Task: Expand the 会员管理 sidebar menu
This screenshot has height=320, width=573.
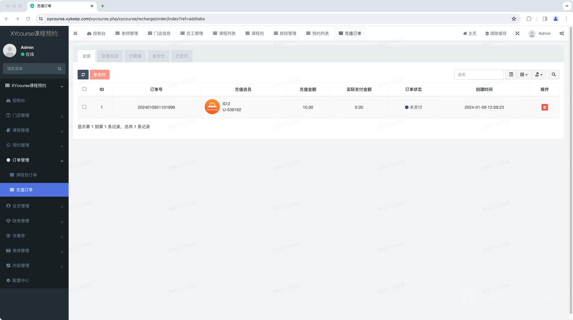Action: click(x=34, y=206)
